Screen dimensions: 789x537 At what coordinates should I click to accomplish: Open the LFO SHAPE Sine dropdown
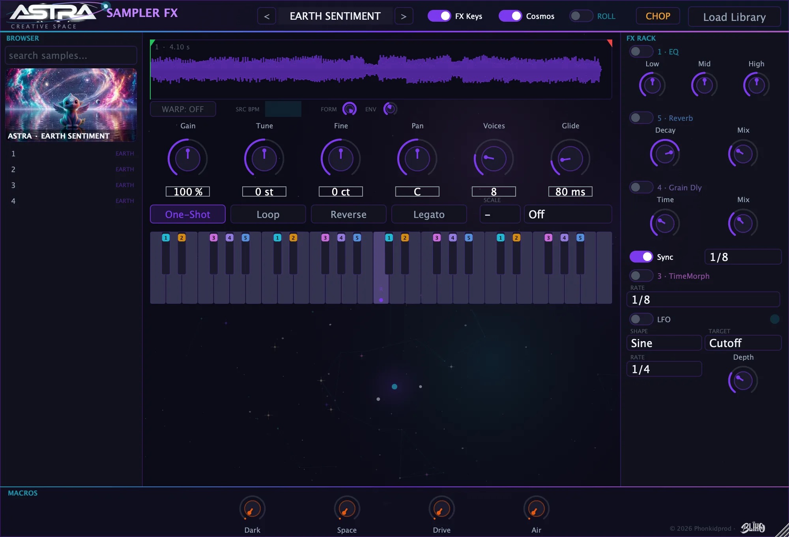pyautogui.click(x=664, y=343)
